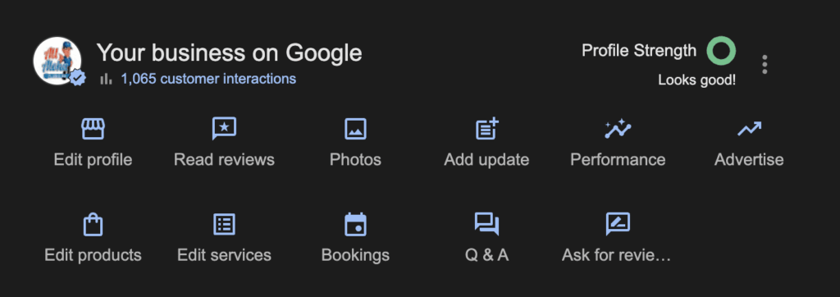Click the Advertise text label
The image size is (840, 297).
(749, 160)
